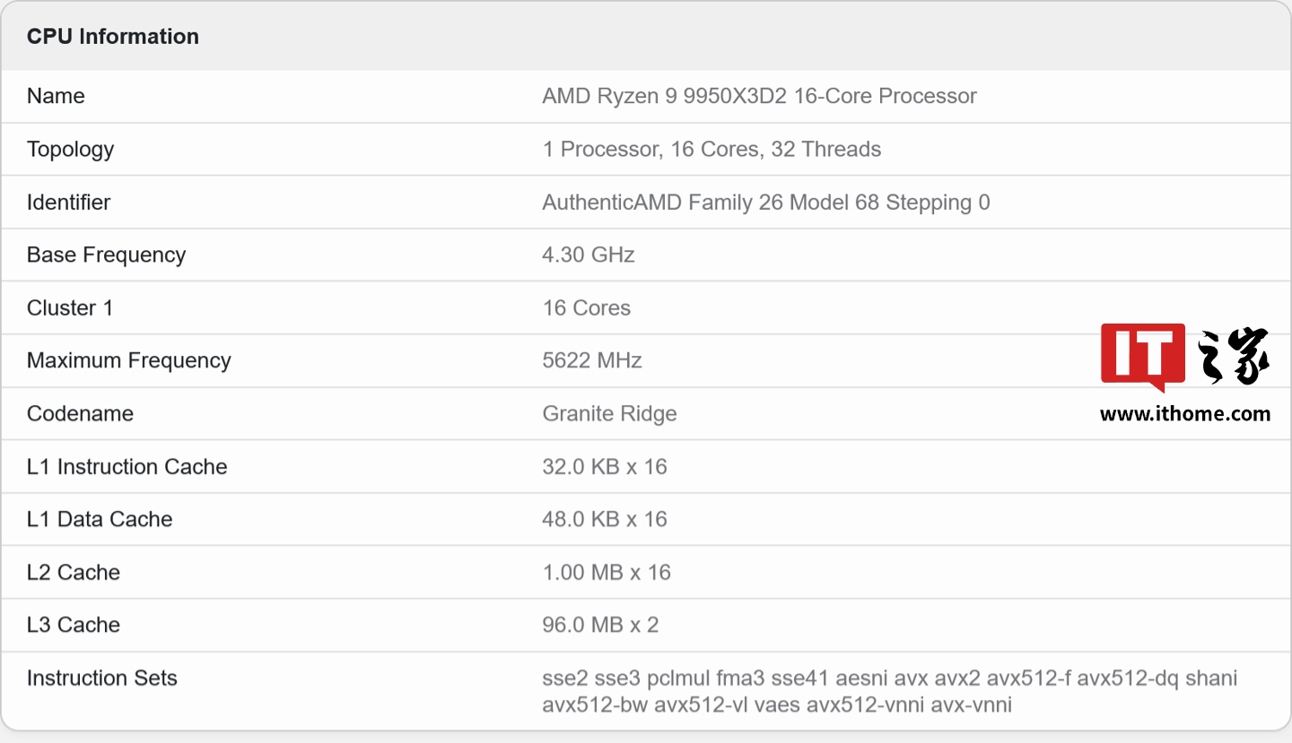Click the L2 Cache row label
1292x743 pixels.
click(x=73, y=572)
